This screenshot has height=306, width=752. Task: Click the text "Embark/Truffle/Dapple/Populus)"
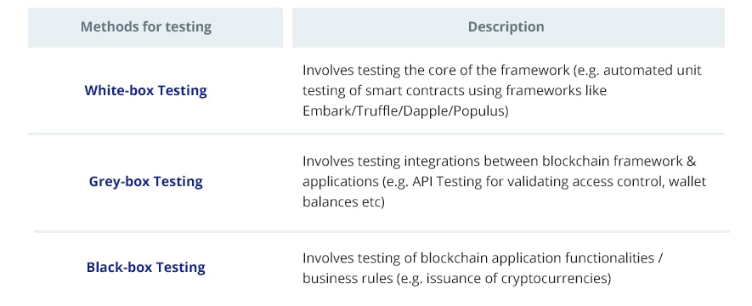[405, 111]
